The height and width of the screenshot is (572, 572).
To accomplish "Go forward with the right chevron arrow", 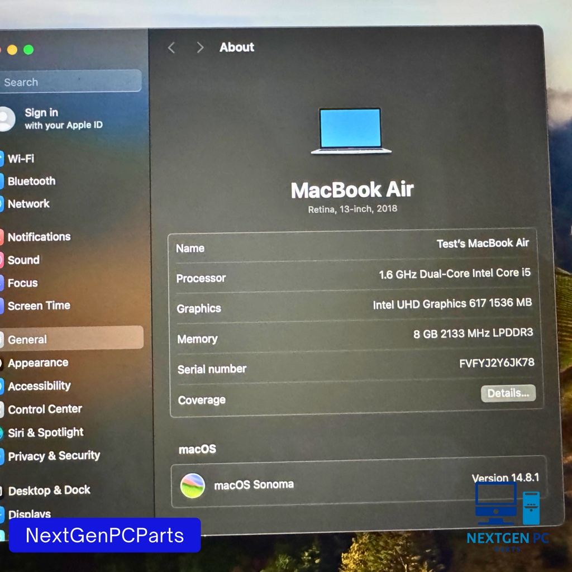I will pos(200,47).
